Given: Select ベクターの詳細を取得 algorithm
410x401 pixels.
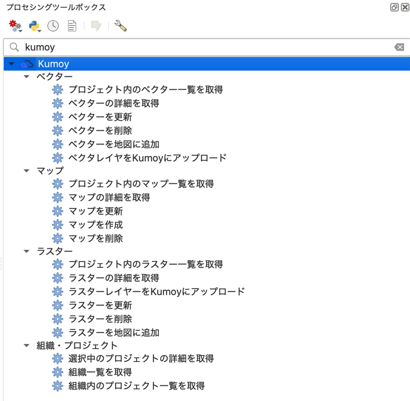Looking at the screenshot, I should tap(114, 103).
